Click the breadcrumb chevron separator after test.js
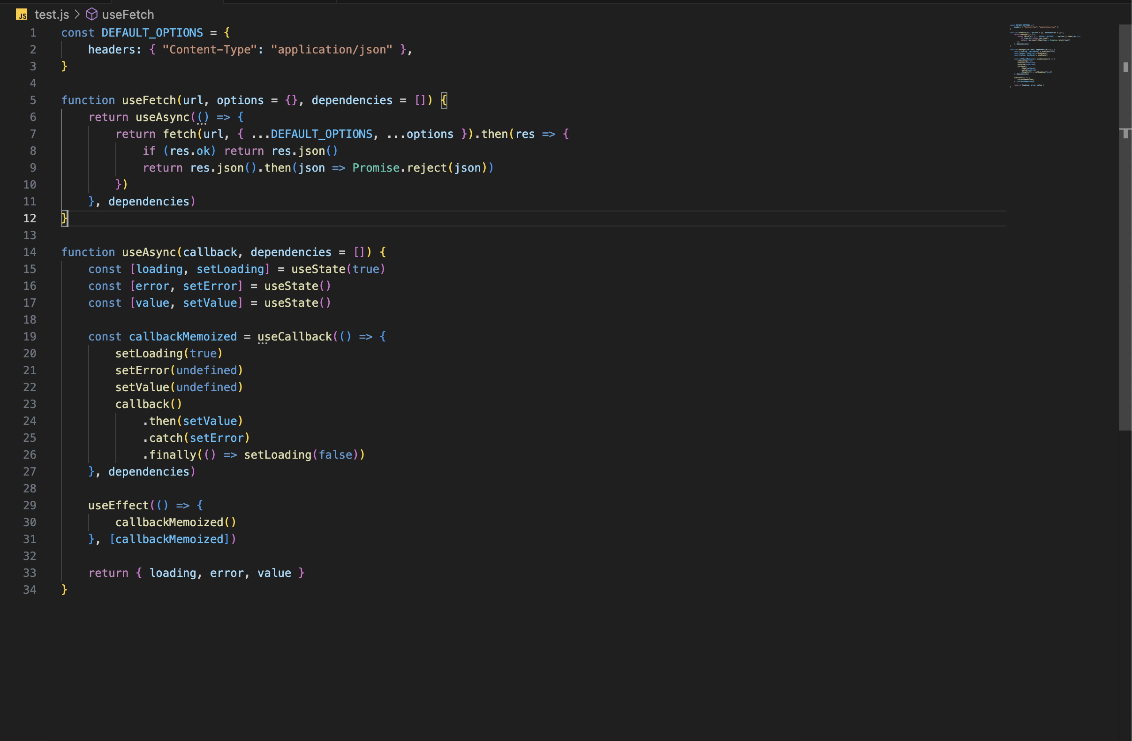The width and height of the screenshot is (1132, 741). coord(77,15)
